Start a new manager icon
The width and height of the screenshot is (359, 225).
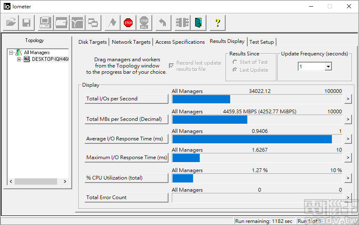click(45, 22)
